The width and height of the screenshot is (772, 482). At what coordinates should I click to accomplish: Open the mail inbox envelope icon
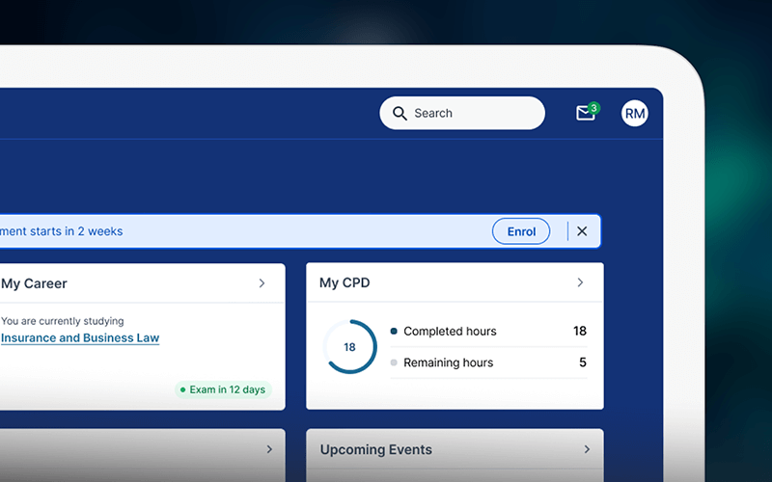point(585,113)
